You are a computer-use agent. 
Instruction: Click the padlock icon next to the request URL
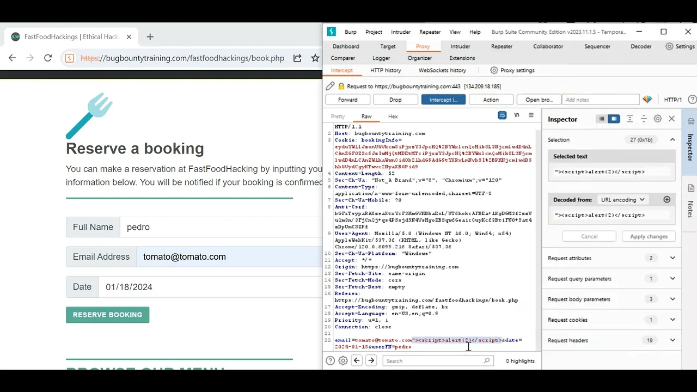(x=341, y=86)
